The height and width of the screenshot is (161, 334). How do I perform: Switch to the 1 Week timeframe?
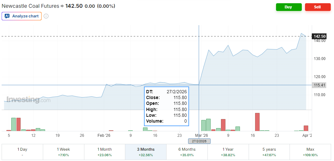pyautogui.click(x=63, y=152)
